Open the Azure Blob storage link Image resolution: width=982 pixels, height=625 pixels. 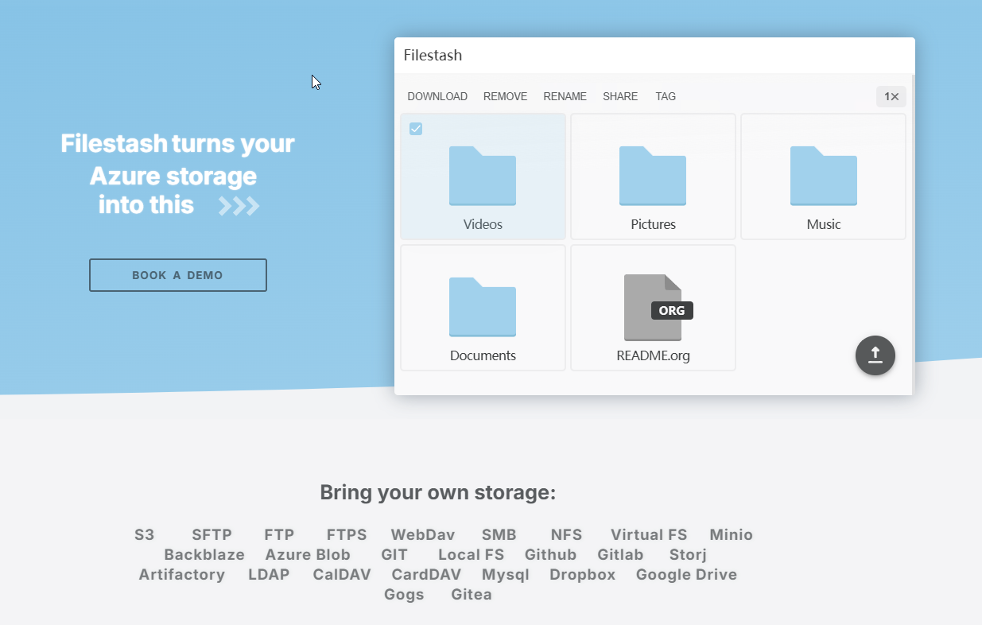click(308, 554)
